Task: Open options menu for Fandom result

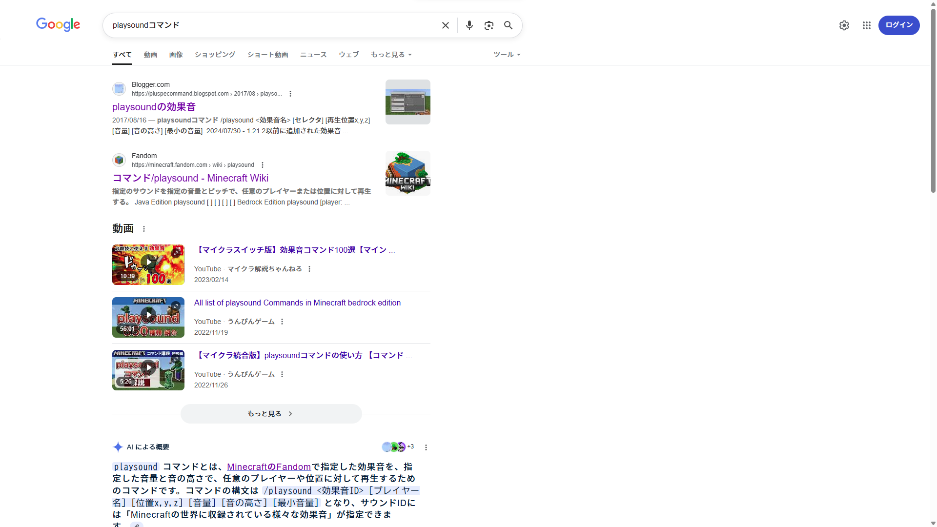Action: 263,165
